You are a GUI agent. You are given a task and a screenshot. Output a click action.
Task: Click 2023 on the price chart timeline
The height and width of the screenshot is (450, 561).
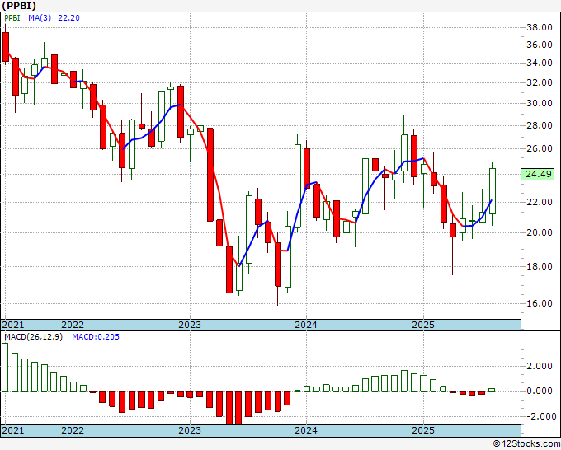(x=190, y=325)
